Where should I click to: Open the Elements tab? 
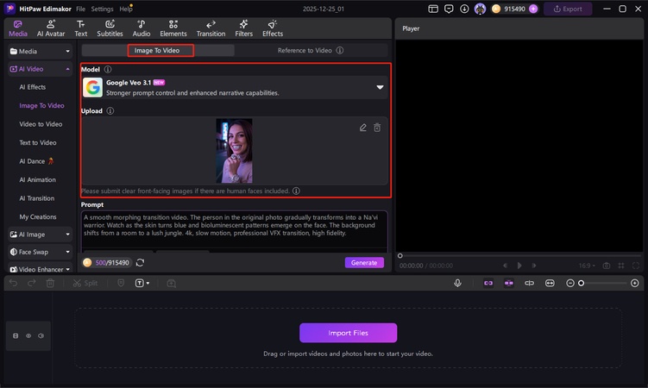[x=173, y=28]
